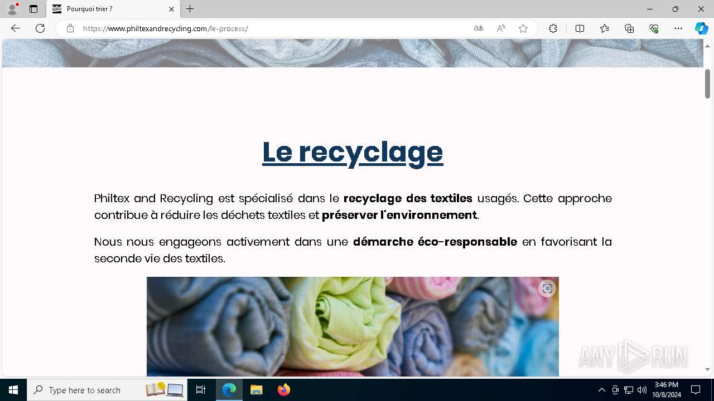The height and width of the screenshot is (401, 714).
Task: Go back to previous page
Action: click(x=16, y=28)
